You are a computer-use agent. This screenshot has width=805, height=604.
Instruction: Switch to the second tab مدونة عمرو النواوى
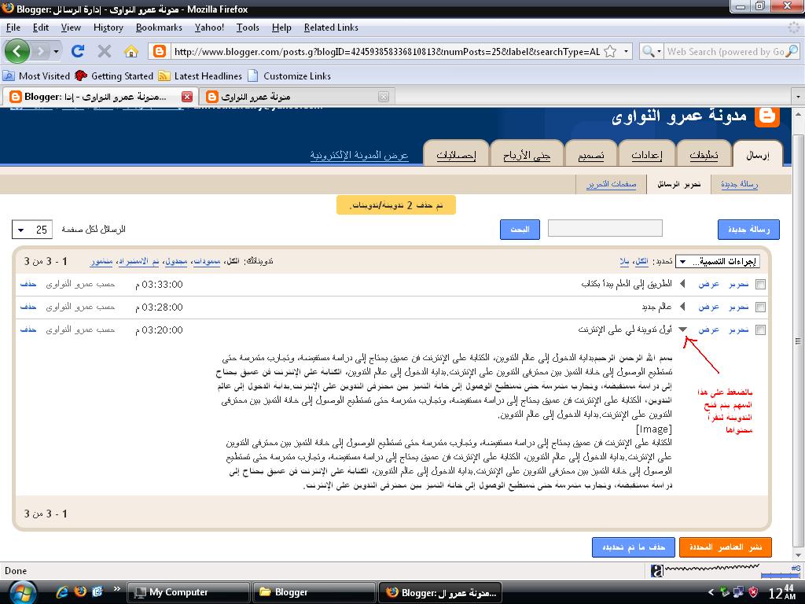(296, 97)
